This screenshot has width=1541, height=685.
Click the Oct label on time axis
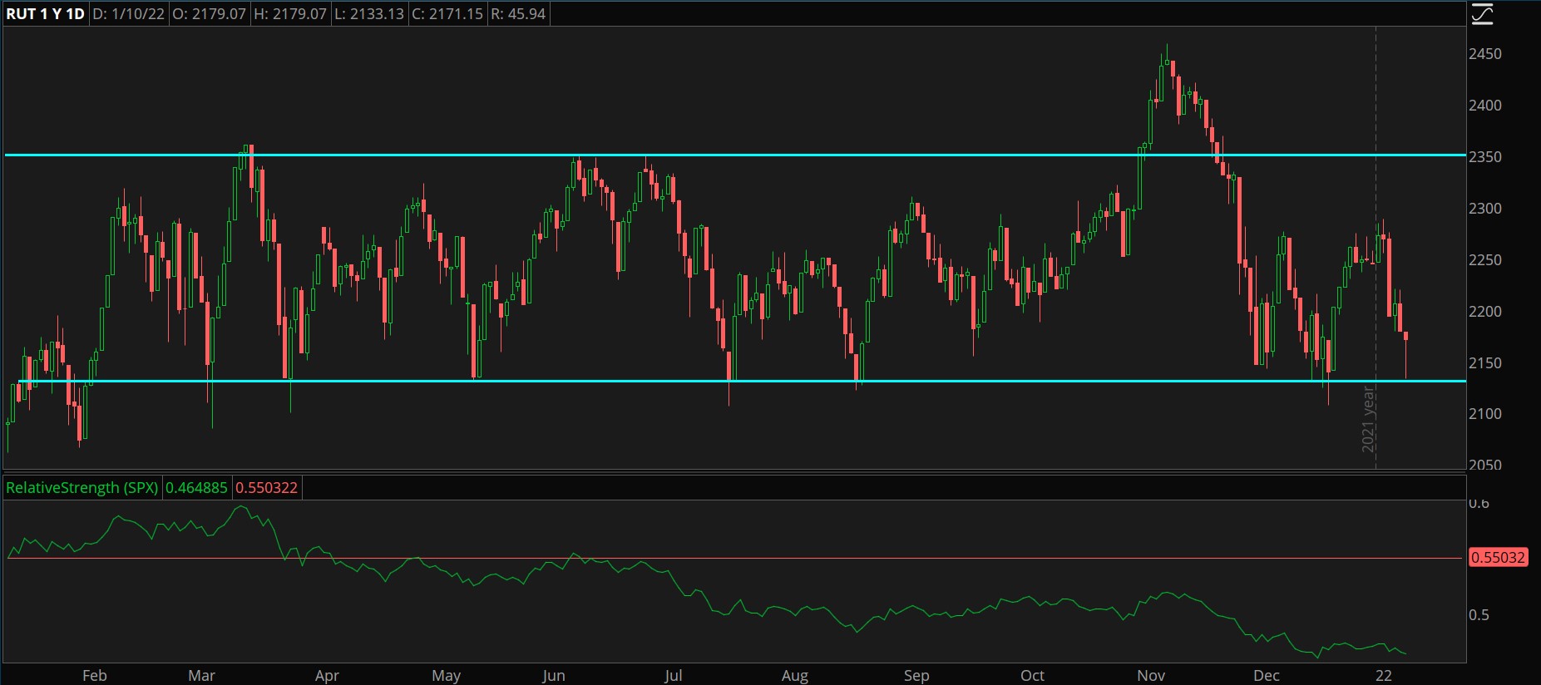[1032, 676]
